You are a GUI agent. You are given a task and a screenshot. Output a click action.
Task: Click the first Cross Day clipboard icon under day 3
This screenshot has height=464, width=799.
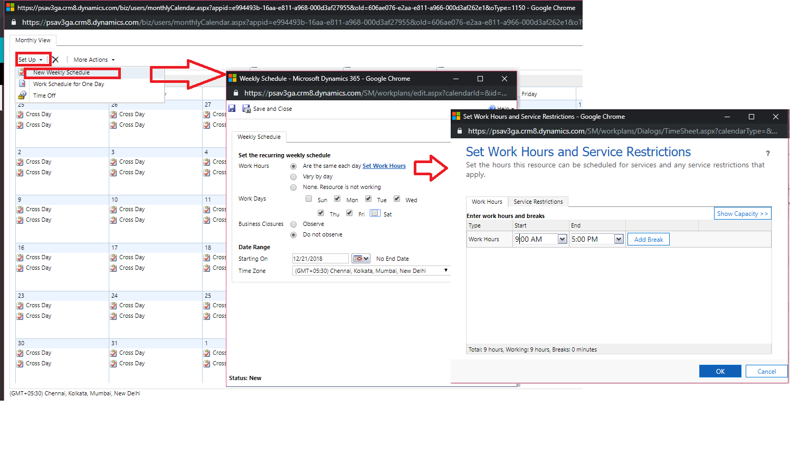113,162
